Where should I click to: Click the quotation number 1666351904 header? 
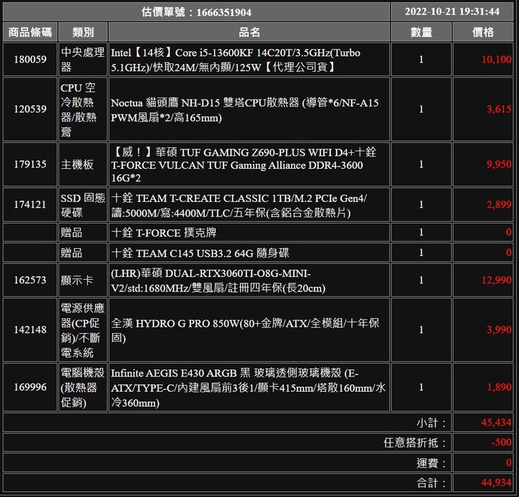[x=196, y=12]
